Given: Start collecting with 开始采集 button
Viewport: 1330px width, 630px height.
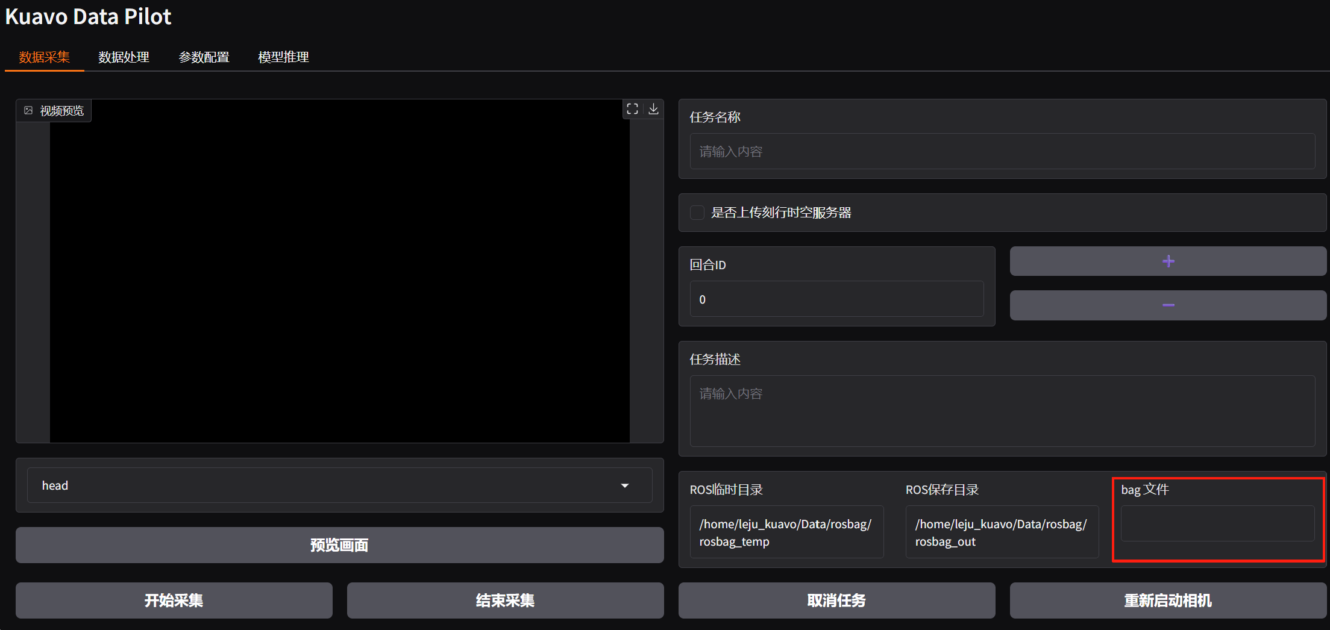Looking at the screenshot, I should coord(174,600).
